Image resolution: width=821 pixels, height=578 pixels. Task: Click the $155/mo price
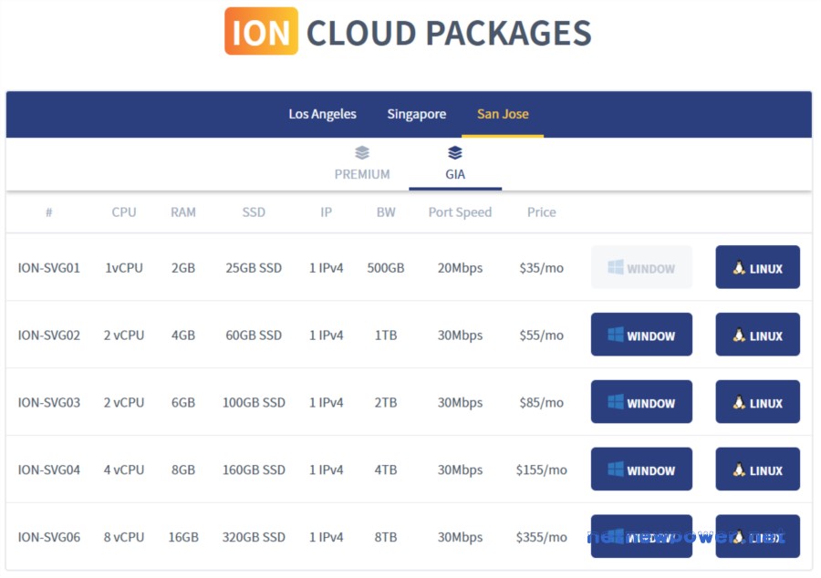pos(541,470)
